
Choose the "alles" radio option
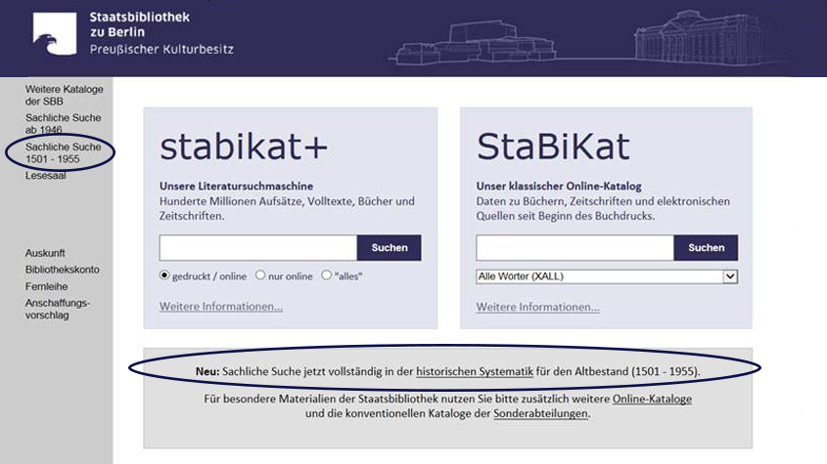click(x=327, y=275)
